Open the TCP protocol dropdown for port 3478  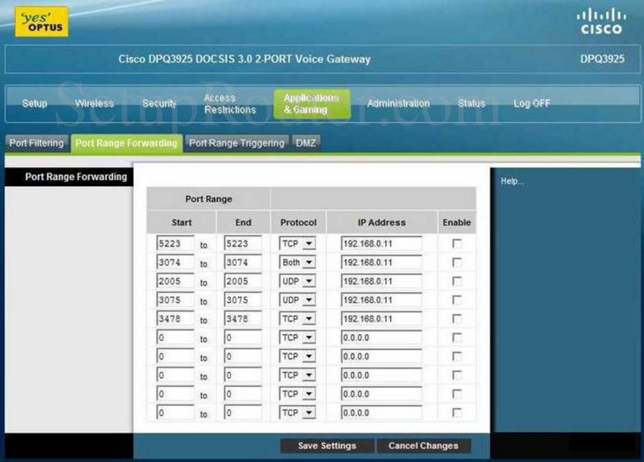tap(297, 319)
